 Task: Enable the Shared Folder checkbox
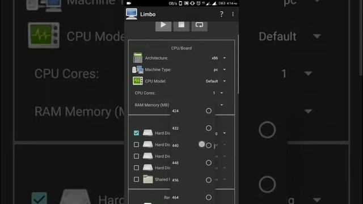pyautogui.click(x=136, y=179)
